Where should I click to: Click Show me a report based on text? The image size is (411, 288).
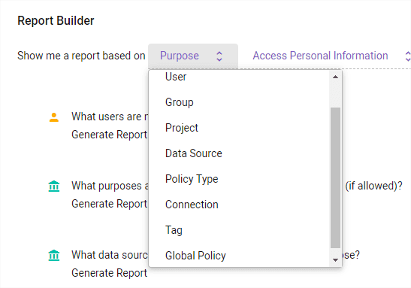point(81,56)
